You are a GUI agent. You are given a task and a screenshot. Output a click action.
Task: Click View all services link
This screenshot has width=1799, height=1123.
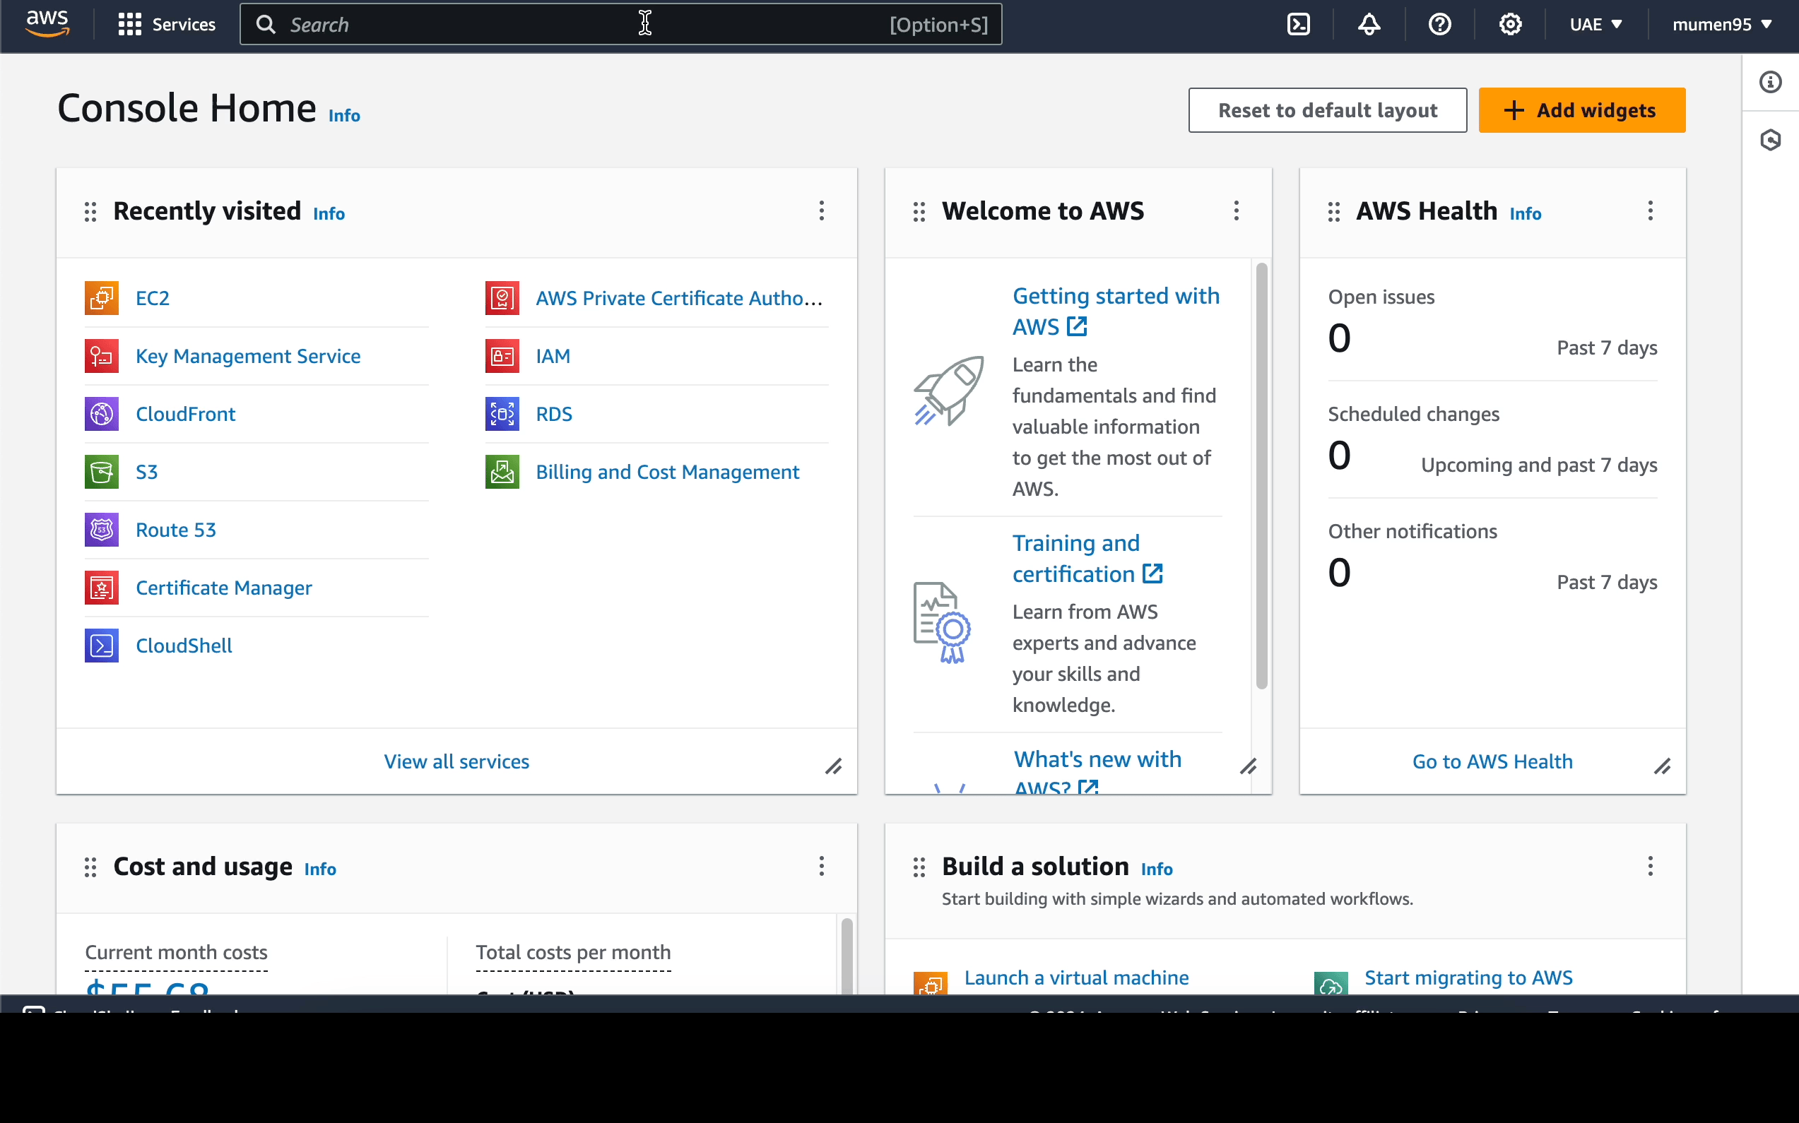[457, 761]
